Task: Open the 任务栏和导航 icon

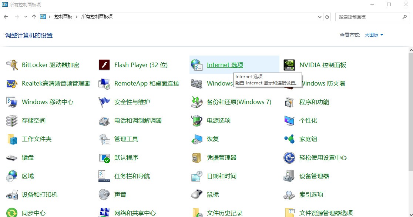Action: point(104,176)
